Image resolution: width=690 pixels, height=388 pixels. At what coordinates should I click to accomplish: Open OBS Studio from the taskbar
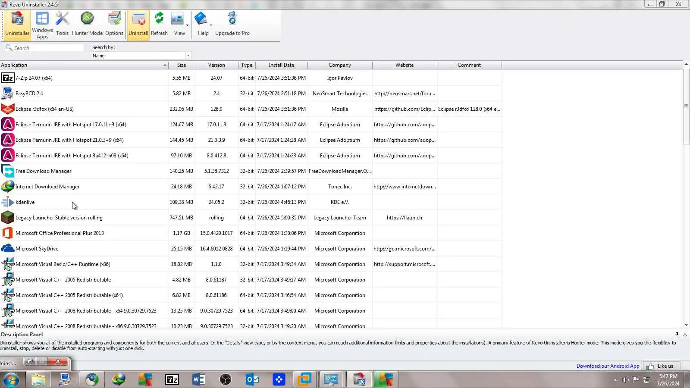coord(226,380)
